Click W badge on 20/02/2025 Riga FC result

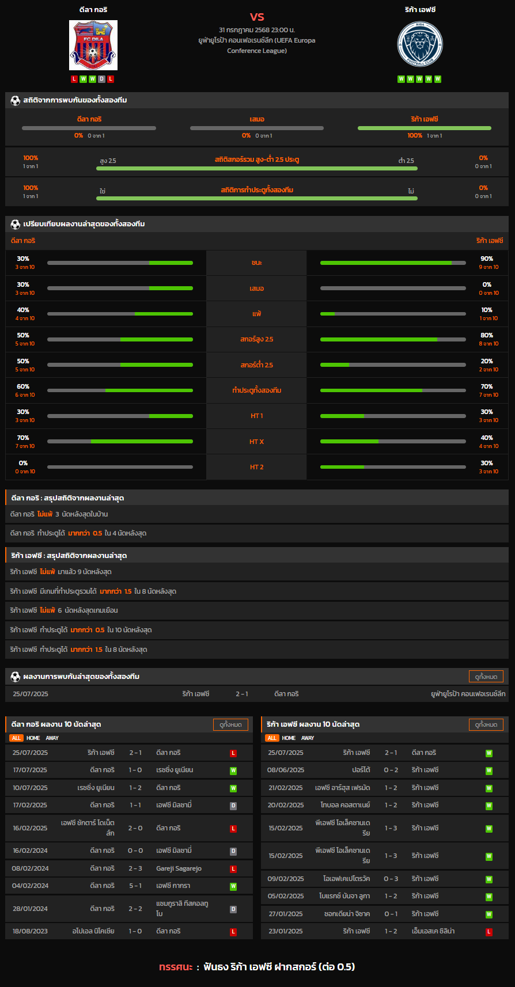[x=489, y=806]
